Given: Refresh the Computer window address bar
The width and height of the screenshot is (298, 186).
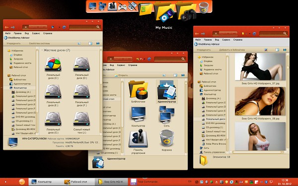Looking at the screenshot, I should click(64, 27).
